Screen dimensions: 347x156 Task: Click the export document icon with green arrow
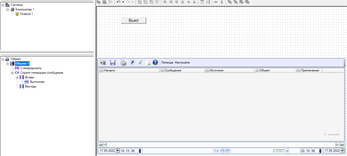pos(148,63)
